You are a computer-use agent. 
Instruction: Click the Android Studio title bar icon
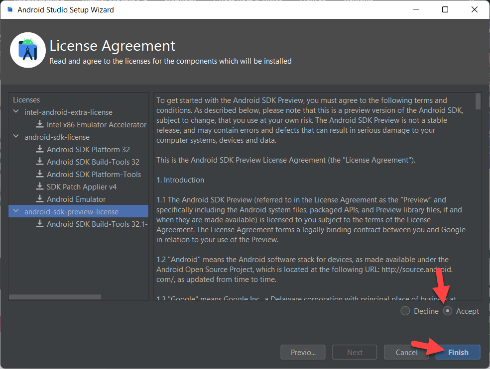point(9,9)
